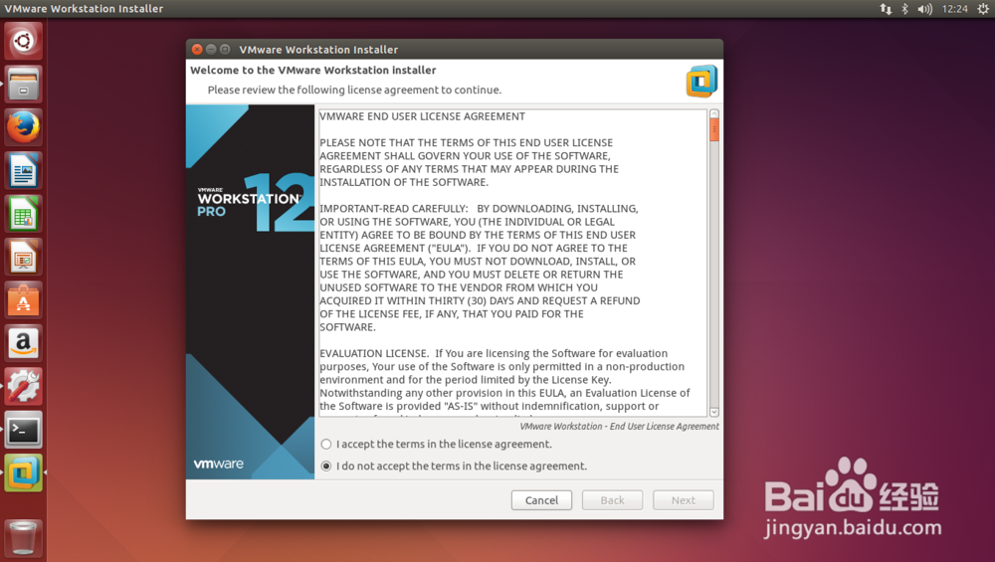This screenshot has width=995, height=562.
Task: Open the Files manager in the launcher
Action: (24, 85)
